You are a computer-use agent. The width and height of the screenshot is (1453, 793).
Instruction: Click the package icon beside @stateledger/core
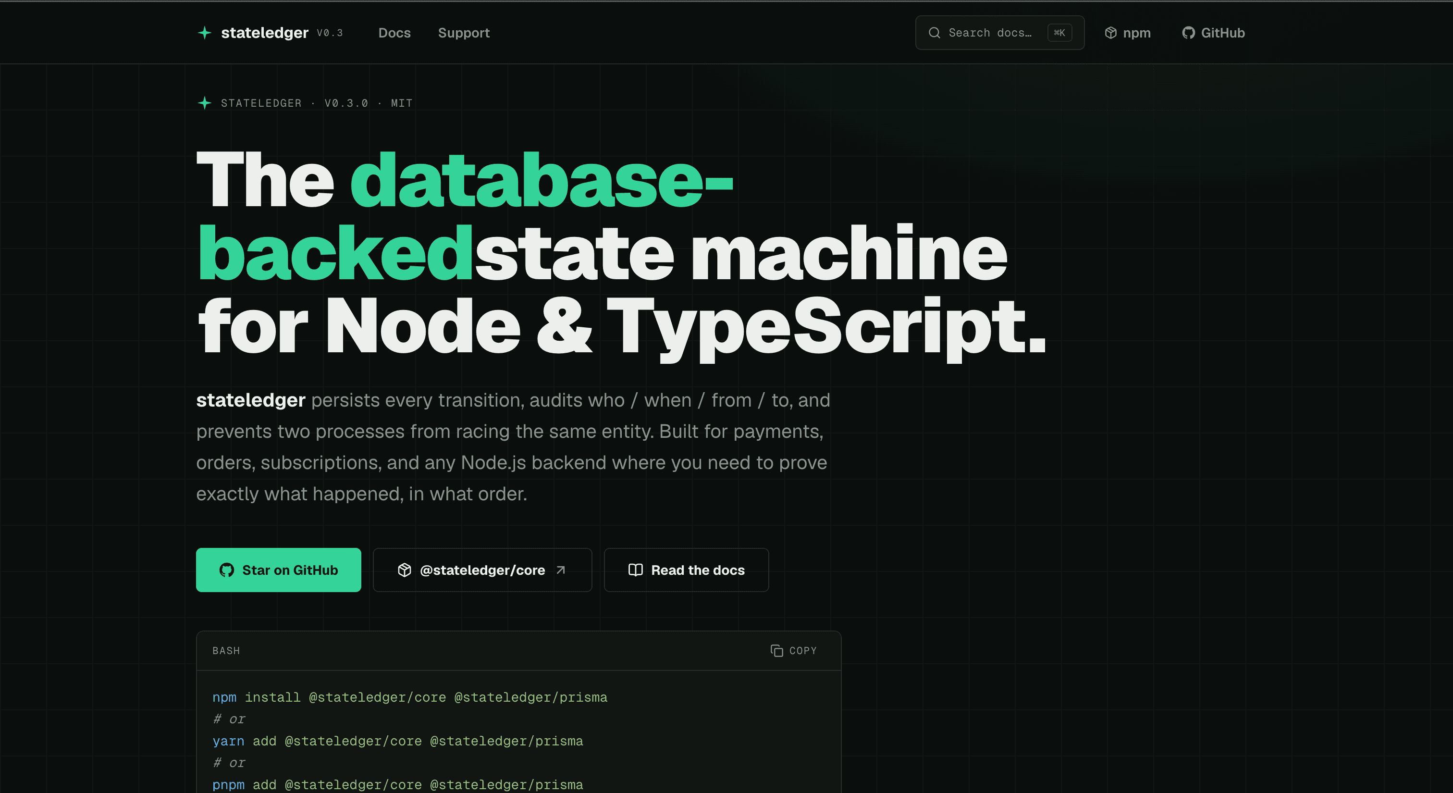[x=405, y=570]
